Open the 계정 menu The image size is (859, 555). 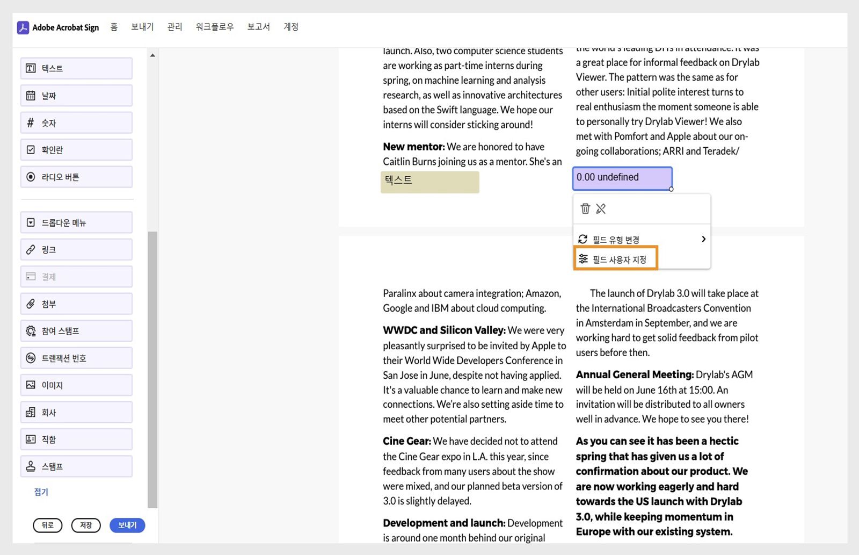tap(291, 27)
